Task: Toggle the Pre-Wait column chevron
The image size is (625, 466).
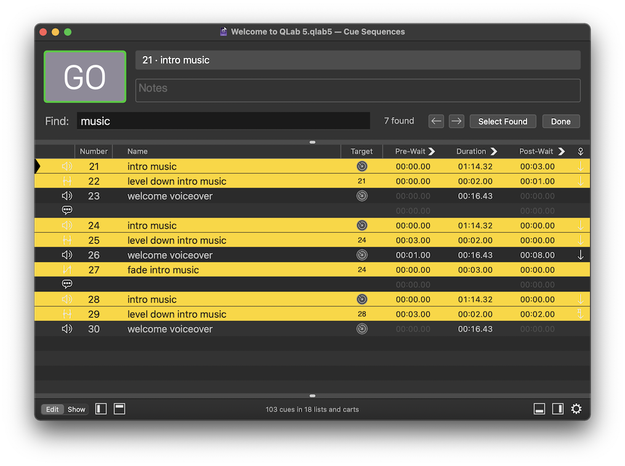Action: point(432,151)
